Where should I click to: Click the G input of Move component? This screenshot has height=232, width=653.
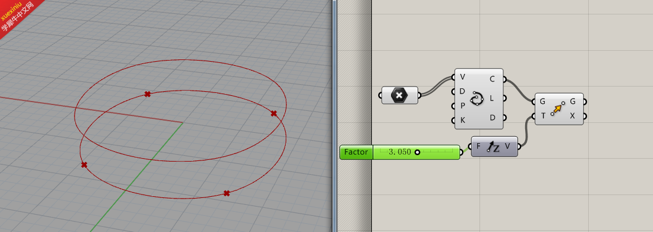542,102
